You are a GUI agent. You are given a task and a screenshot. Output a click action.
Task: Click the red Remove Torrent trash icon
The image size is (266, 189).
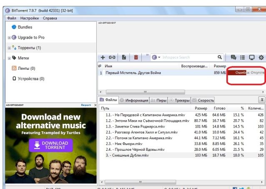(x=136, y=57)
